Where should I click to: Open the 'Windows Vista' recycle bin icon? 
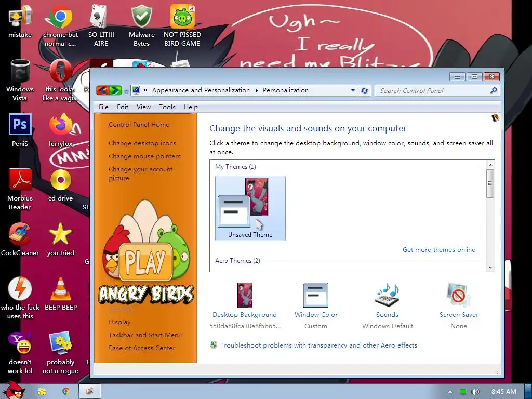click(x=20, y=80)
